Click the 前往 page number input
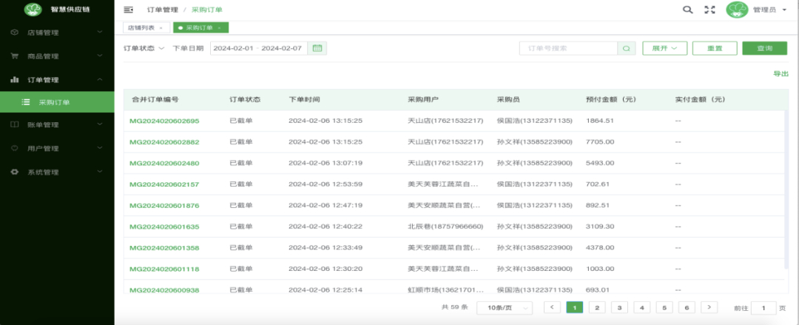The image size is (799, 325). (763, 308)
